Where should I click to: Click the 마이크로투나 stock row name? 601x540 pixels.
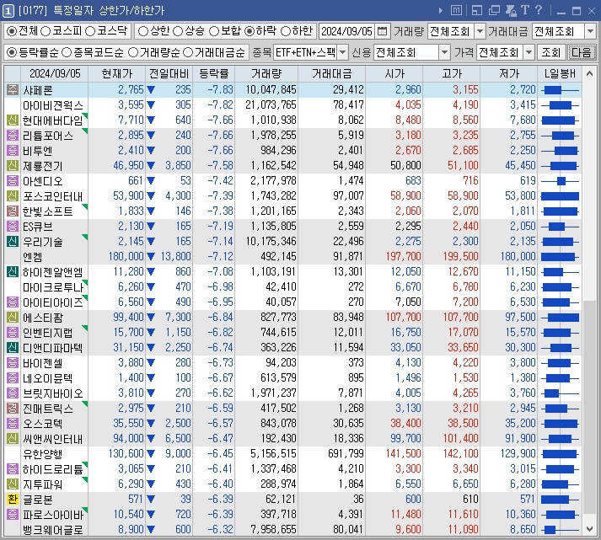tap(53, 287)
